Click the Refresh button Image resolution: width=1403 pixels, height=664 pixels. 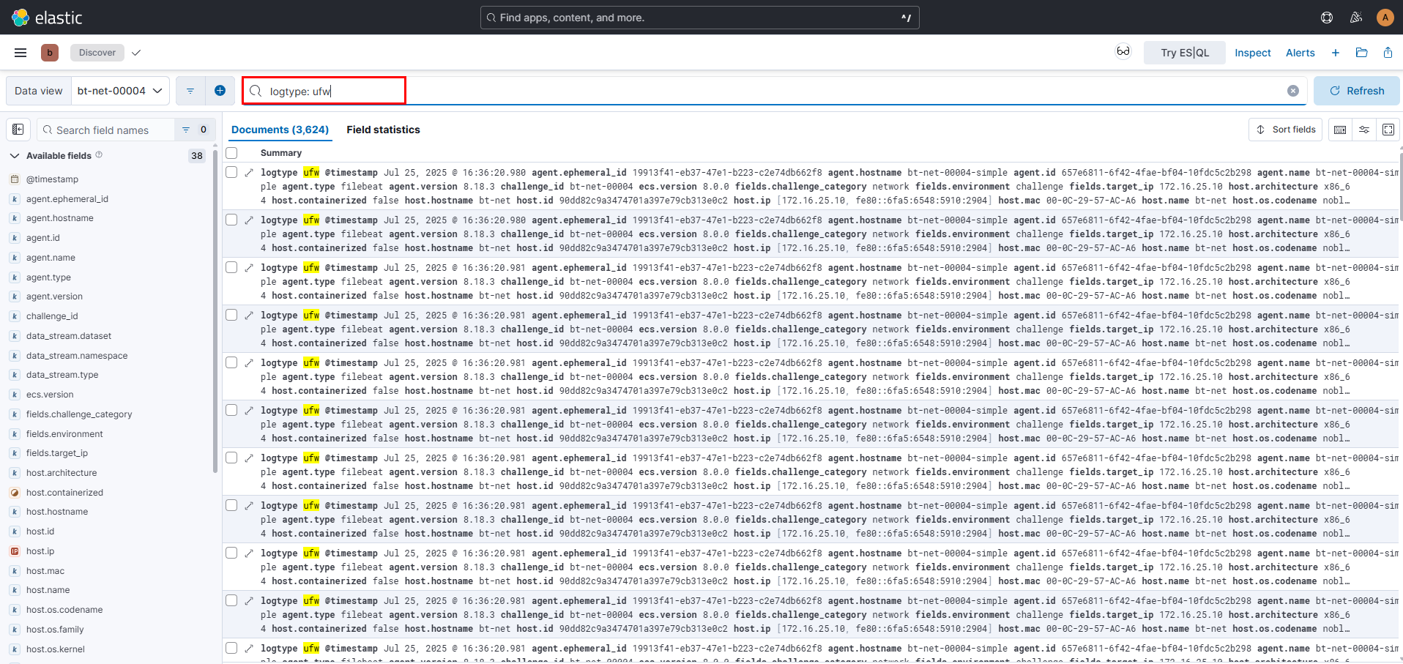[x=1356, y=91]
